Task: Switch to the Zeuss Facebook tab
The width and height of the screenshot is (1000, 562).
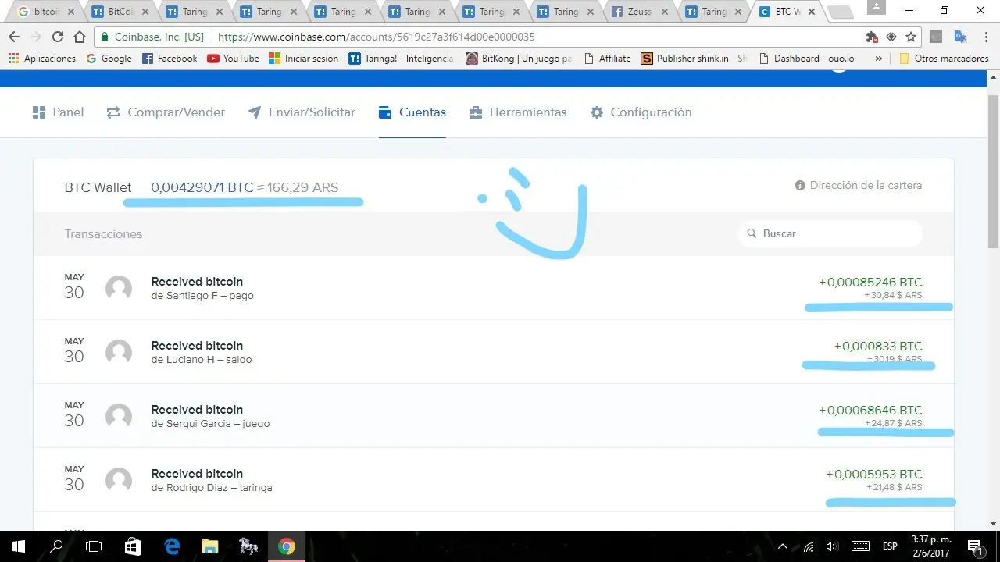Action: tap(641, 12)
